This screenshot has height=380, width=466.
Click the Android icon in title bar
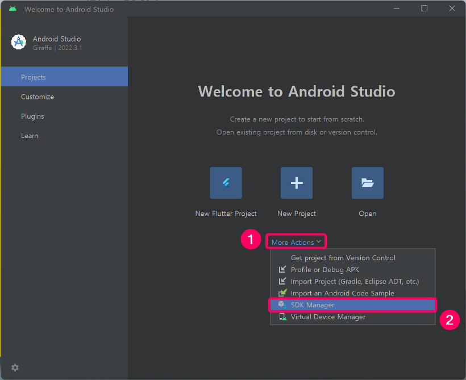(x=13, y=9)
